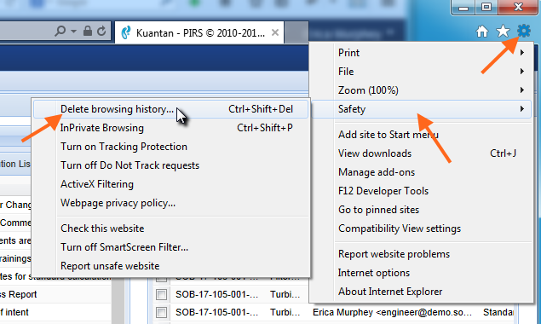Viewport: 541px width, 324px height.
Task: Go to the Home page
Action: (482, 32)
